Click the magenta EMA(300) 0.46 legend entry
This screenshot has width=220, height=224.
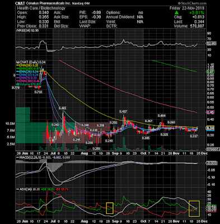(28, 81)
